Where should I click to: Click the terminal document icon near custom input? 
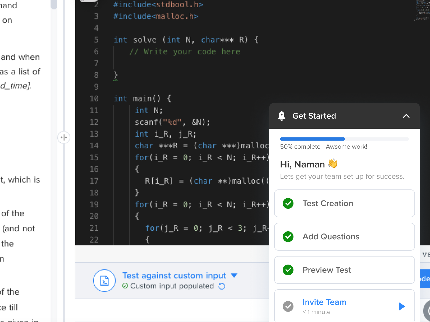coord(104,281)
